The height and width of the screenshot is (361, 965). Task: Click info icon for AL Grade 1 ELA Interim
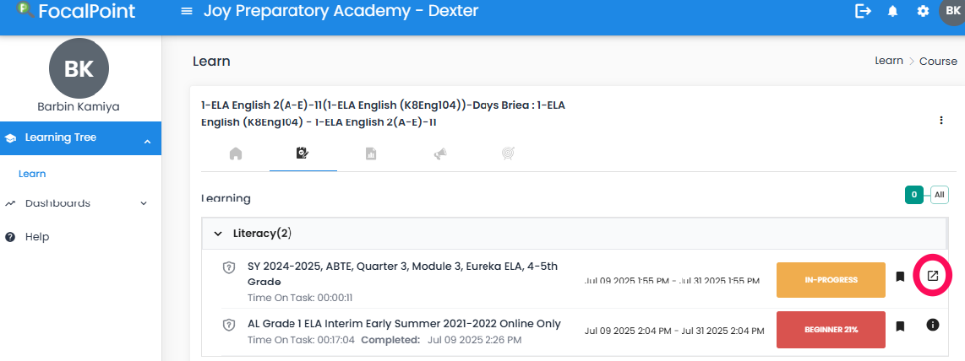[932, 325]
